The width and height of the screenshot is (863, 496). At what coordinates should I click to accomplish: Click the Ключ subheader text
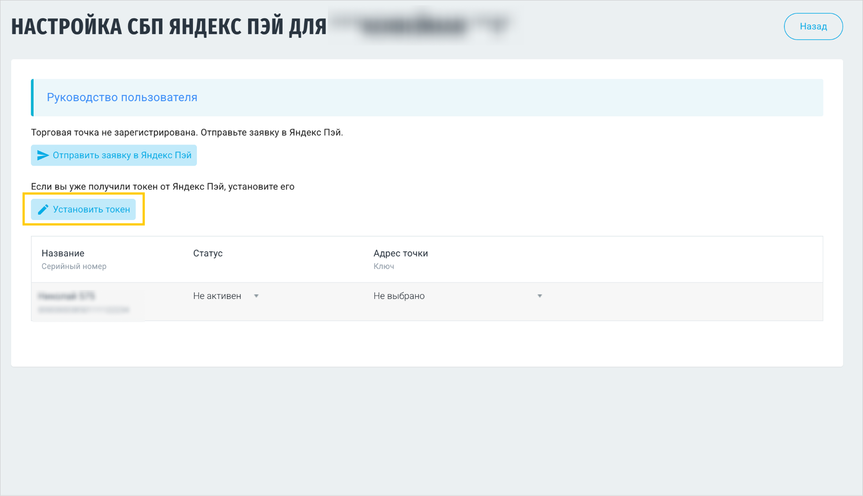[384, 267]
